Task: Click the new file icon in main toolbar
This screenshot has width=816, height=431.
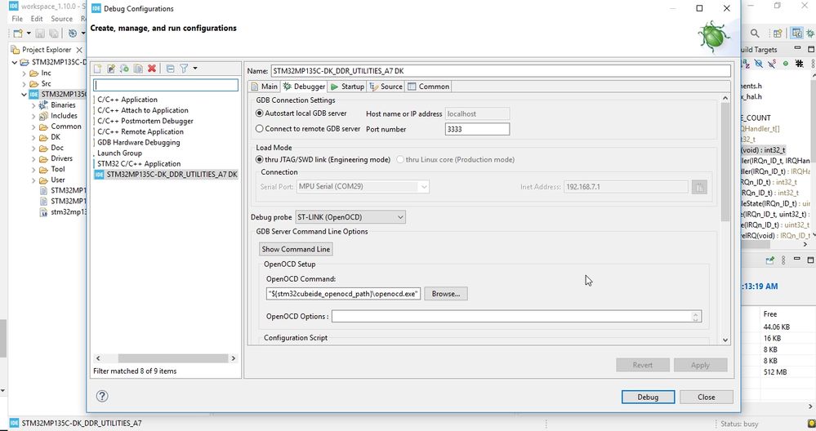Action: (18, 33)
